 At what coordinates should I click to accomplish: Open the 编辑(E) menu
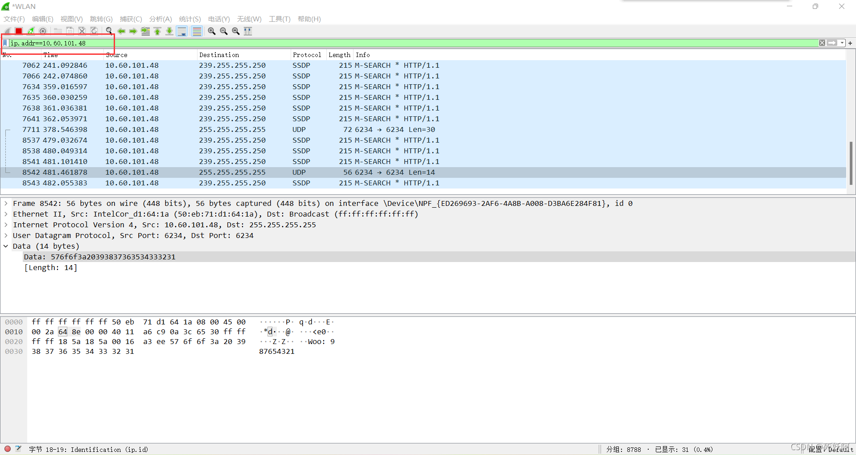point(42,19)
